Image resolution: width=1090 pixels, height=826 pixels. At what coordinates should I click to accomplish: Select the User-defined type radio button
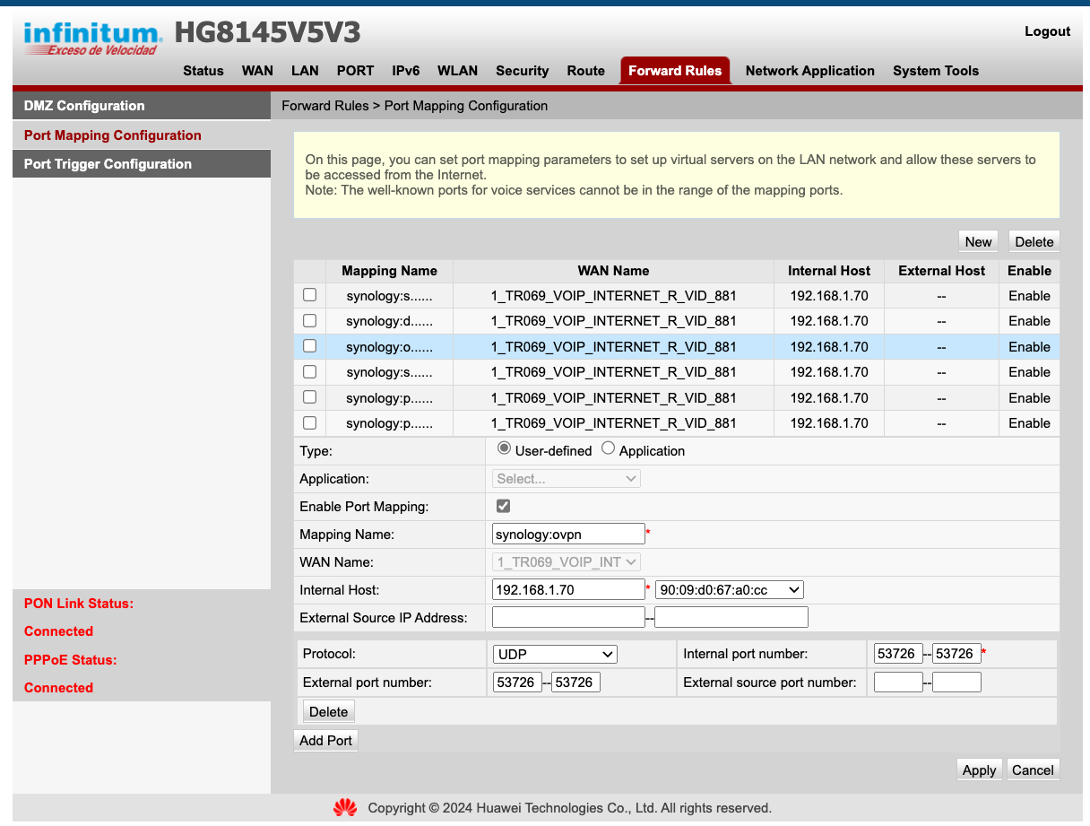[x=505, y=448]
